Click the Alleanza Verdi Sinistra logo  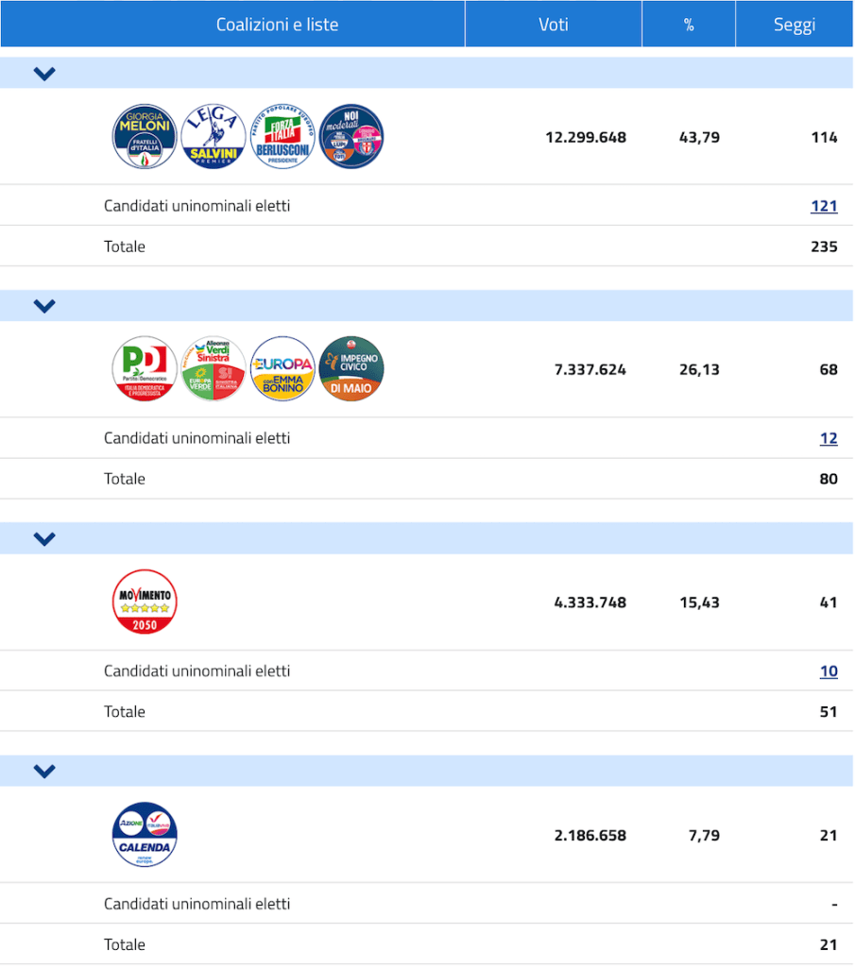tap(214, 369)
